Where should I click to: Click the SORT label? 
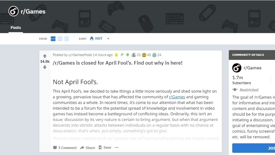pyautogui.click(x=83, y=39)
